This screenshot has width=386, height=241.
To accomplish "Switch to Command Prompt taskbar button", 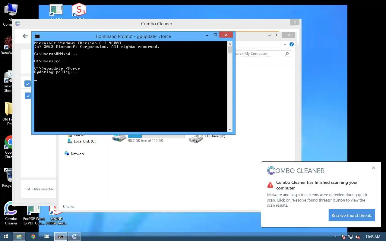I will 61,237.
